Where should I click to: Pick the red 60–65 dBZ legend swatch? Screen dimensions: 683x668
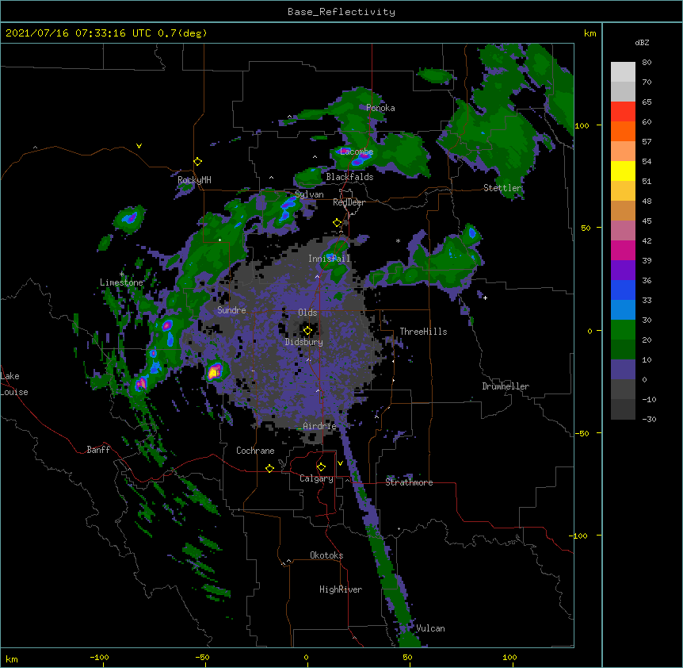[x=623, y=112]
